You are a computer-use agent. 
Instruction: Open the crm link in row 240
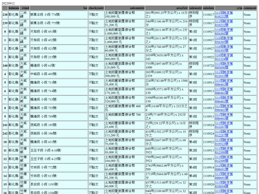pos(224,66)
